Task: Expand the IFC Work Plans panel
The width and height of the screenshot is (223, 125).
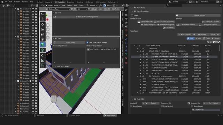Action: coord(133,8)
